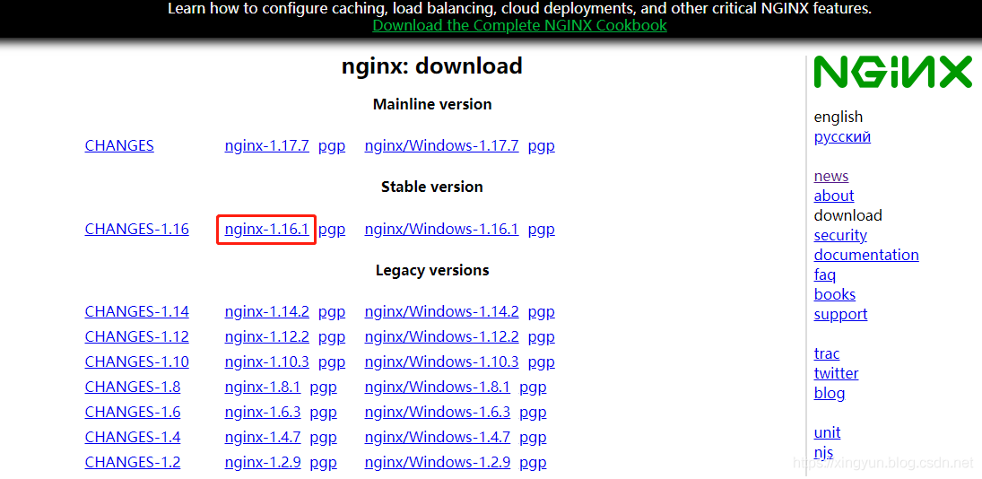The width and height of the screenshot is (982, 479).
Task: Open pgp signature for nginx/Windows-1.12.2
Action: click(541, 337)
